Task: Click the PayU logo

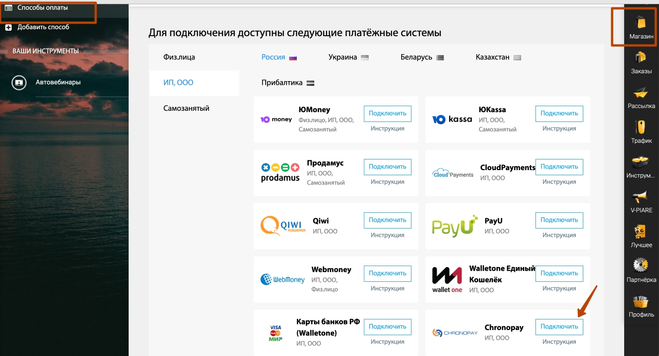Action: 455,226
